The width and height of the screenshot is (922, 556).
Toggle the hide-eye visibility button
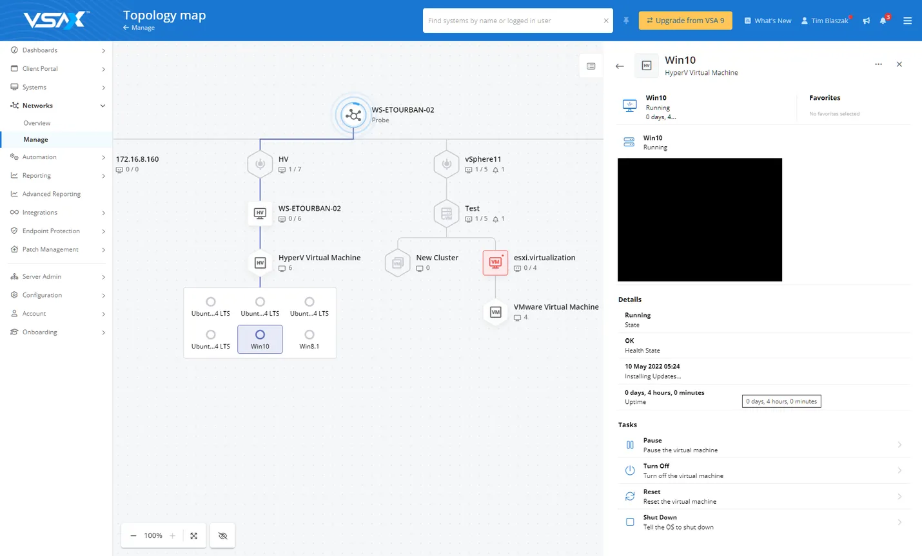(223, 536)
